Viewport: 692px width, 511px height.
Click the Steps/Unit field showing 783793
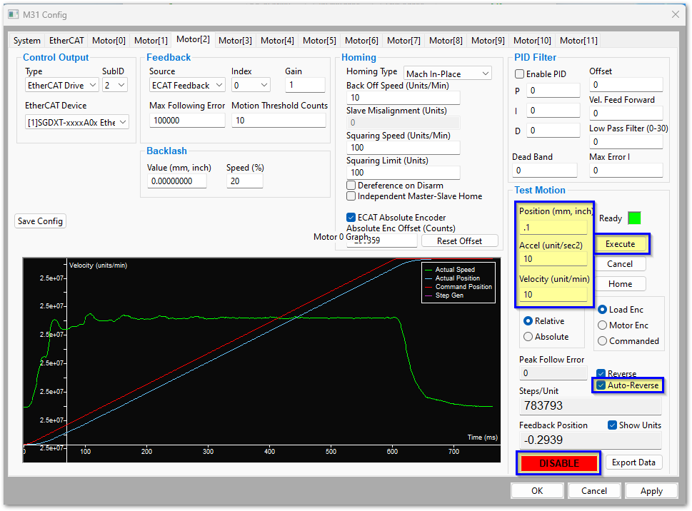pos(590,405)
